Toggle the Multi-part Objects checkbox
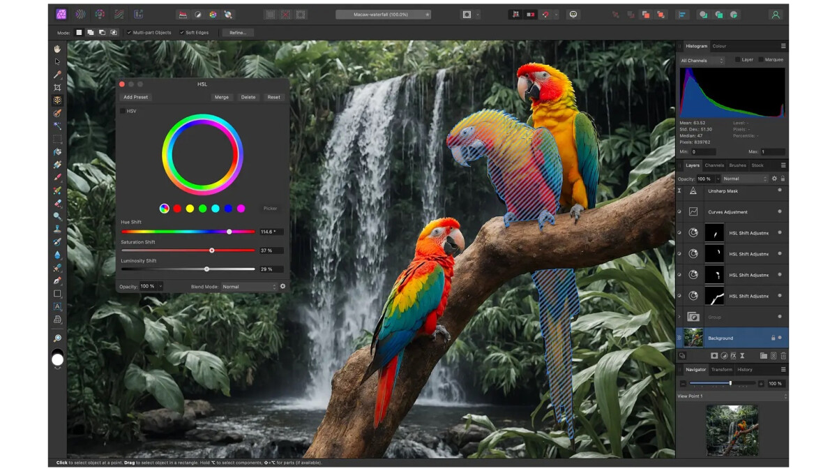The width and height of the screenshot is (837, 471). 129,33
